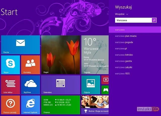This screenshot has width=161, height=116.
Task: Open the Finanse stock tile
Action: (61, 105)
